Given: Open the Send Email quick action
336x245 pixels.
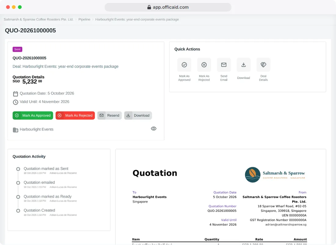Looking at the screenshot, I should point(224,65).
